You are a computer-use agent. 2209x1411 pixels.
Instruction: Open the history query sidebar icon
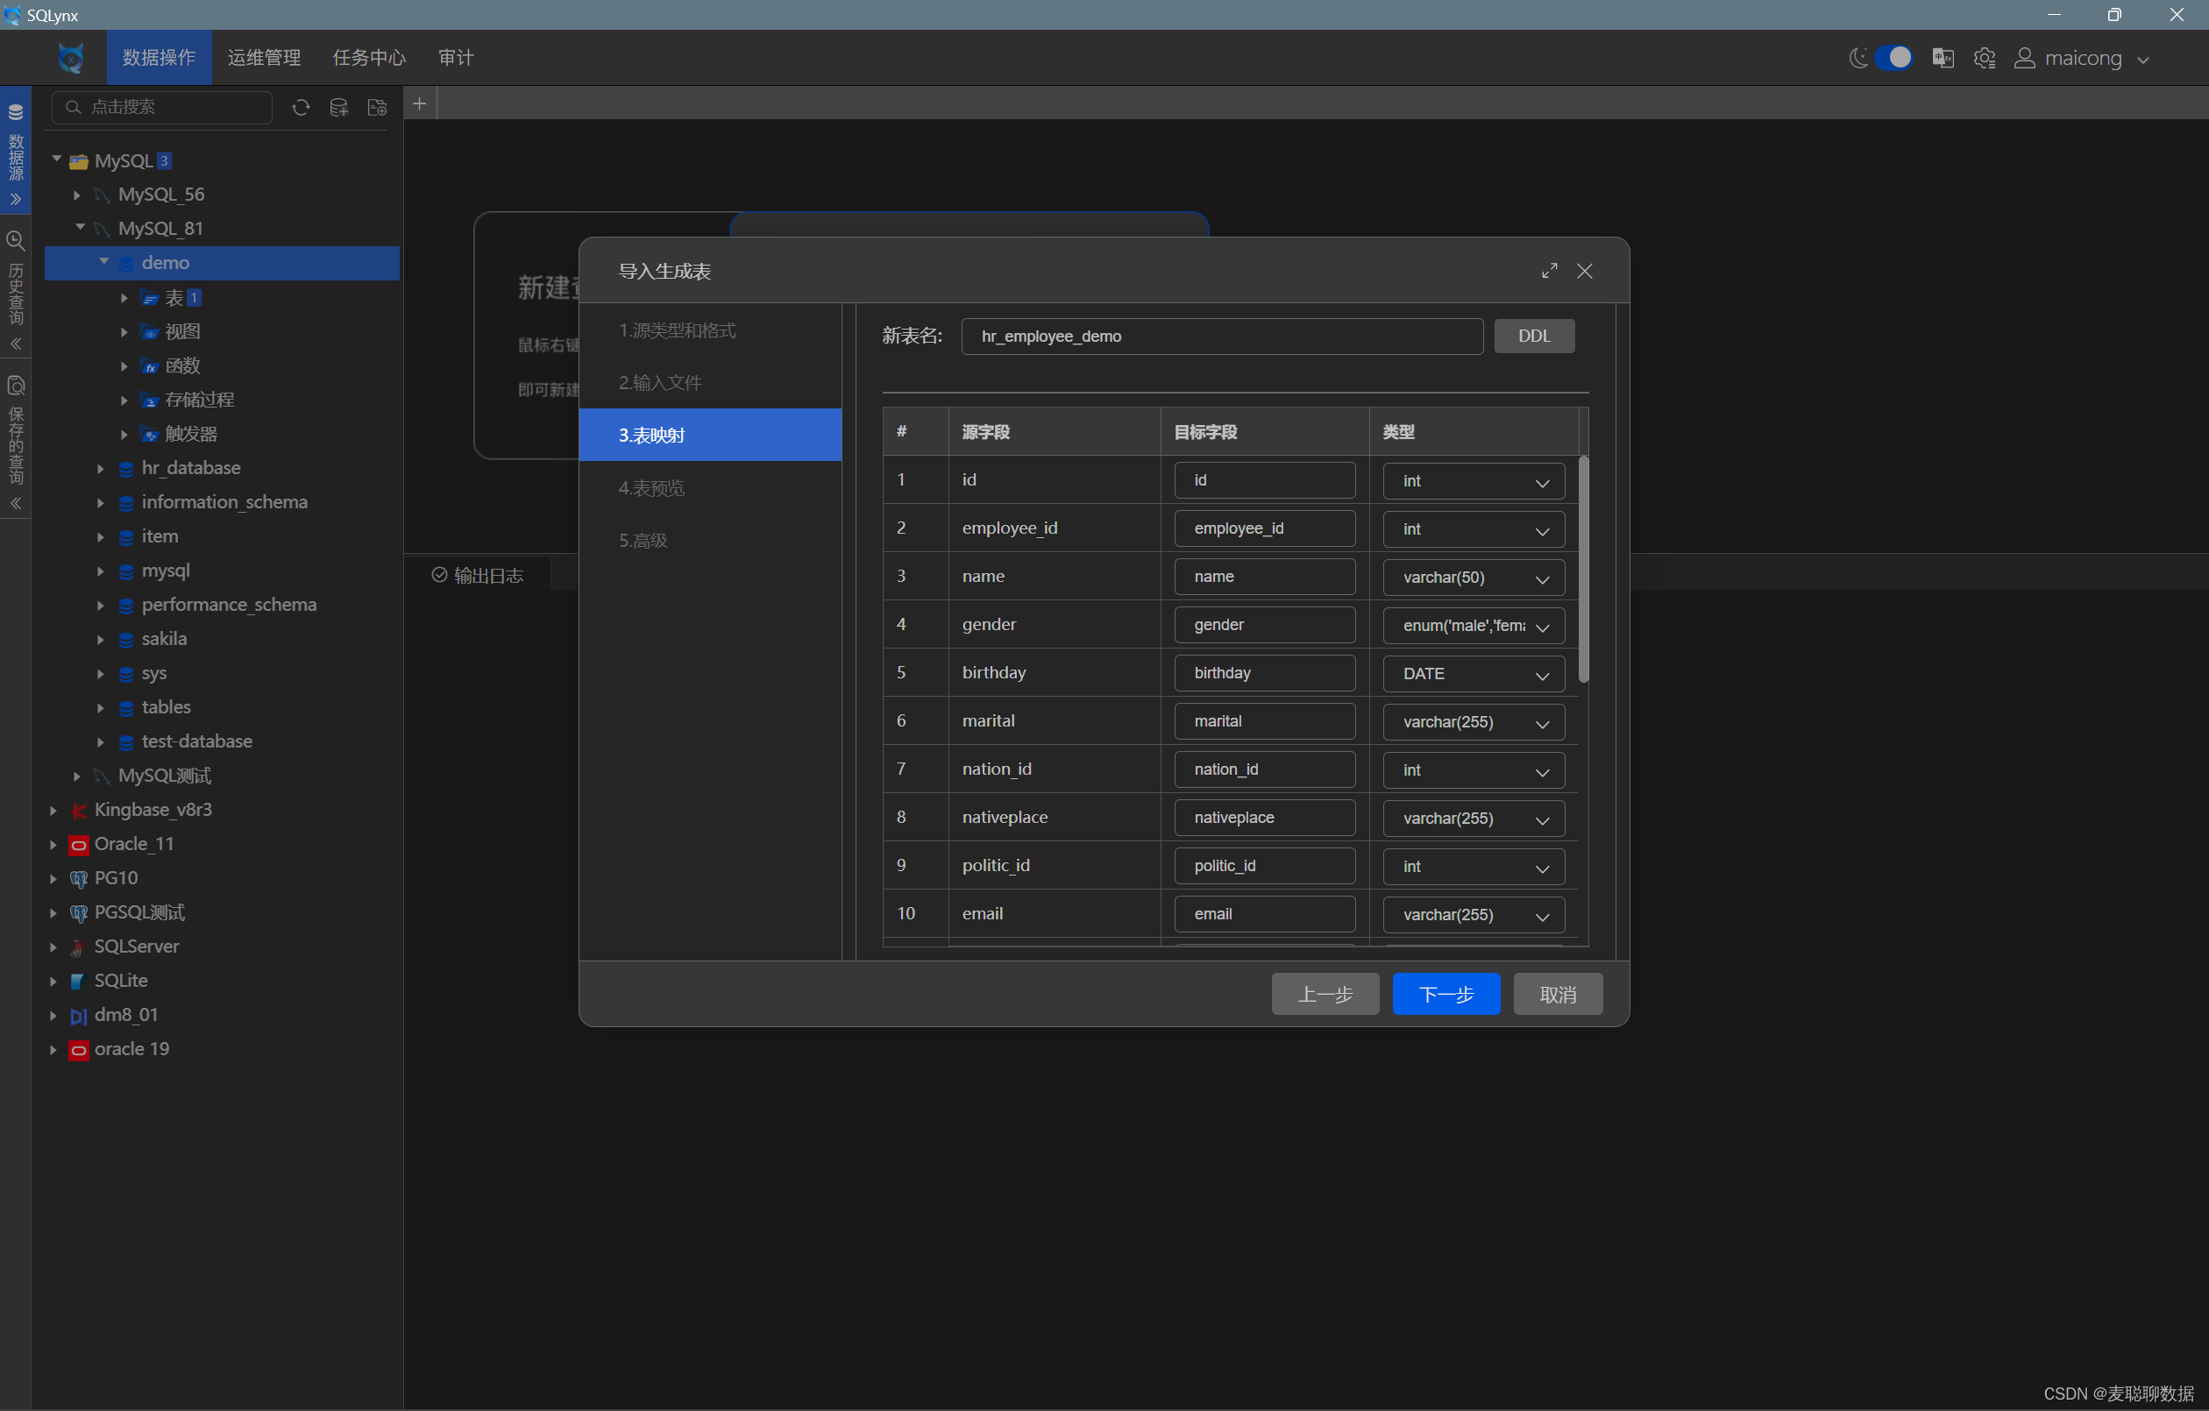click(16, 241)
